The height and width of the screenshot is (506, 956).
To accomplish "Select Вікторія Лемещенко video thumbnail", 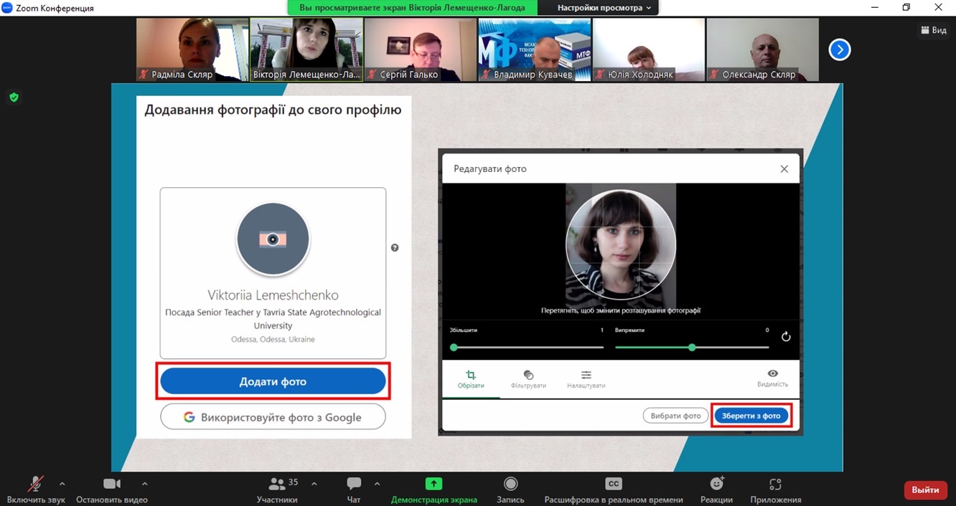I will (306, 49).
